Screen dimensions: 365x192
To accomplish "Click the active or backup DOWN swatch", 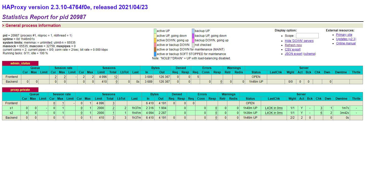I will (x=155, y=45).
